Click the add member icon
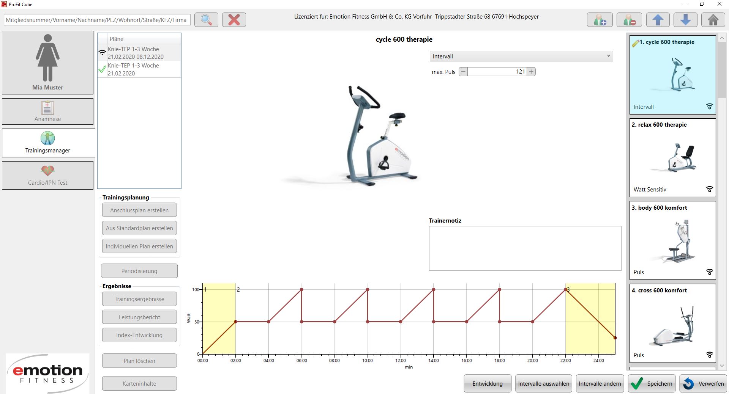 pyautogui.click(x=600, y=20)
